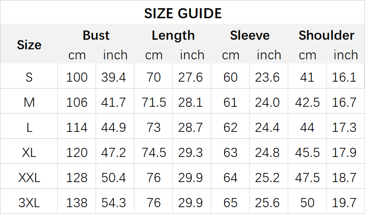Click the SIZE GUIDE title

click(182, 13)
